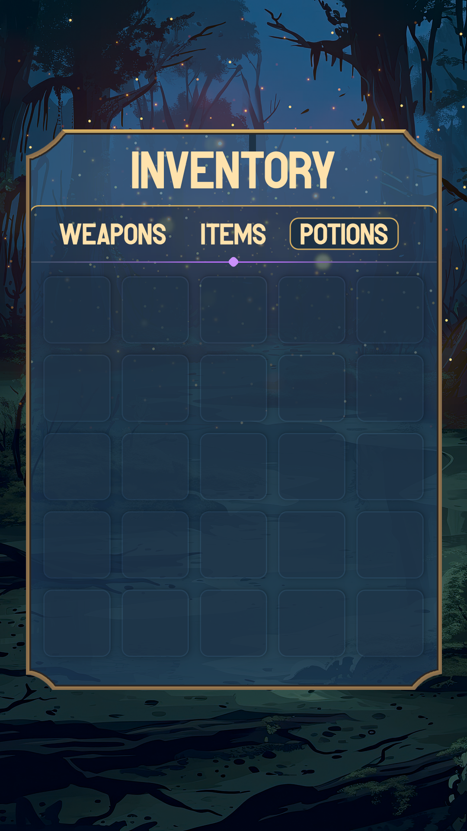Select the fourth slot in the fourth row
Viewport: 467px width, 831px height.
pyautogui.click(x=312, y=545)
